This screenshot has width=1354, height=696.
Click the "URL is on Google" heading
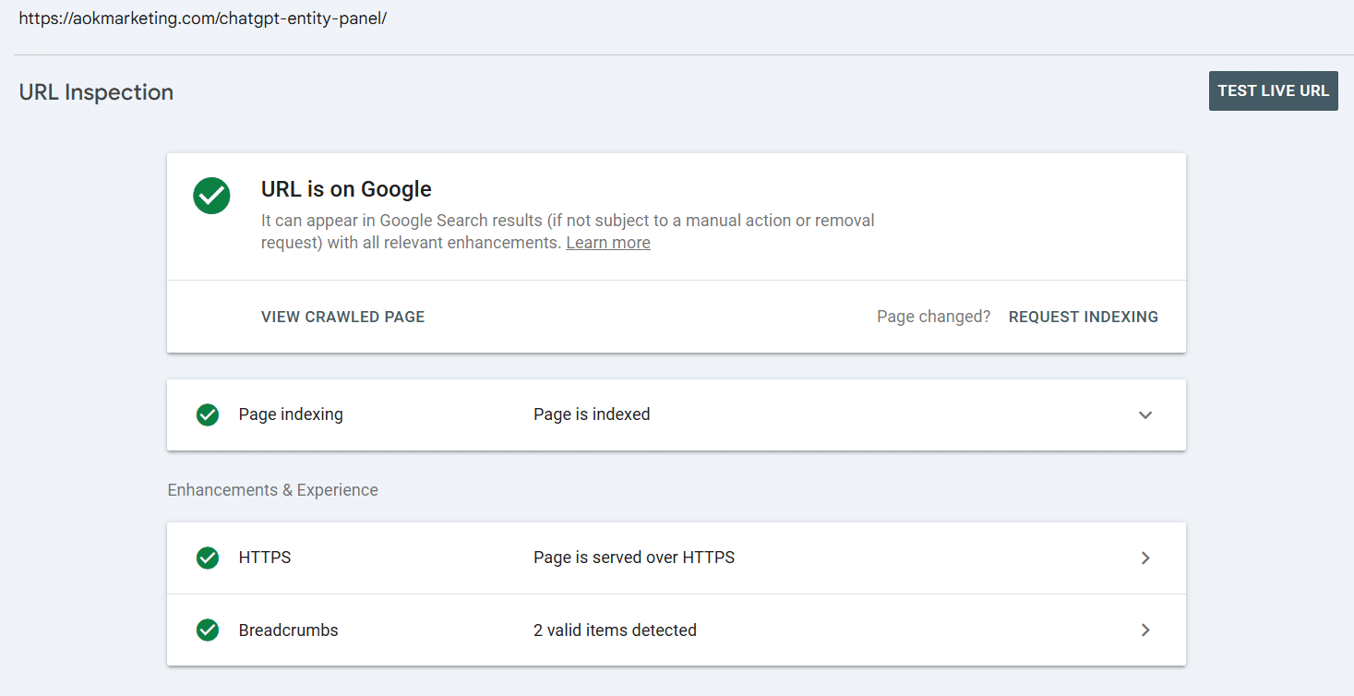(x=346, y=188)
